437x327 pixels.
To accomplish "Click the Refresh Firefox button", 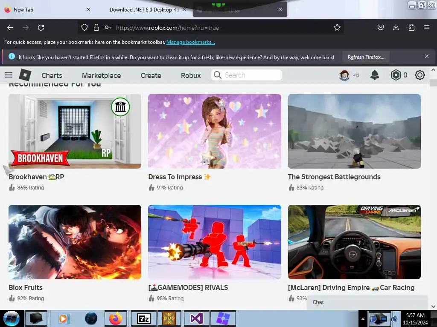I will [x=366, y=57].
